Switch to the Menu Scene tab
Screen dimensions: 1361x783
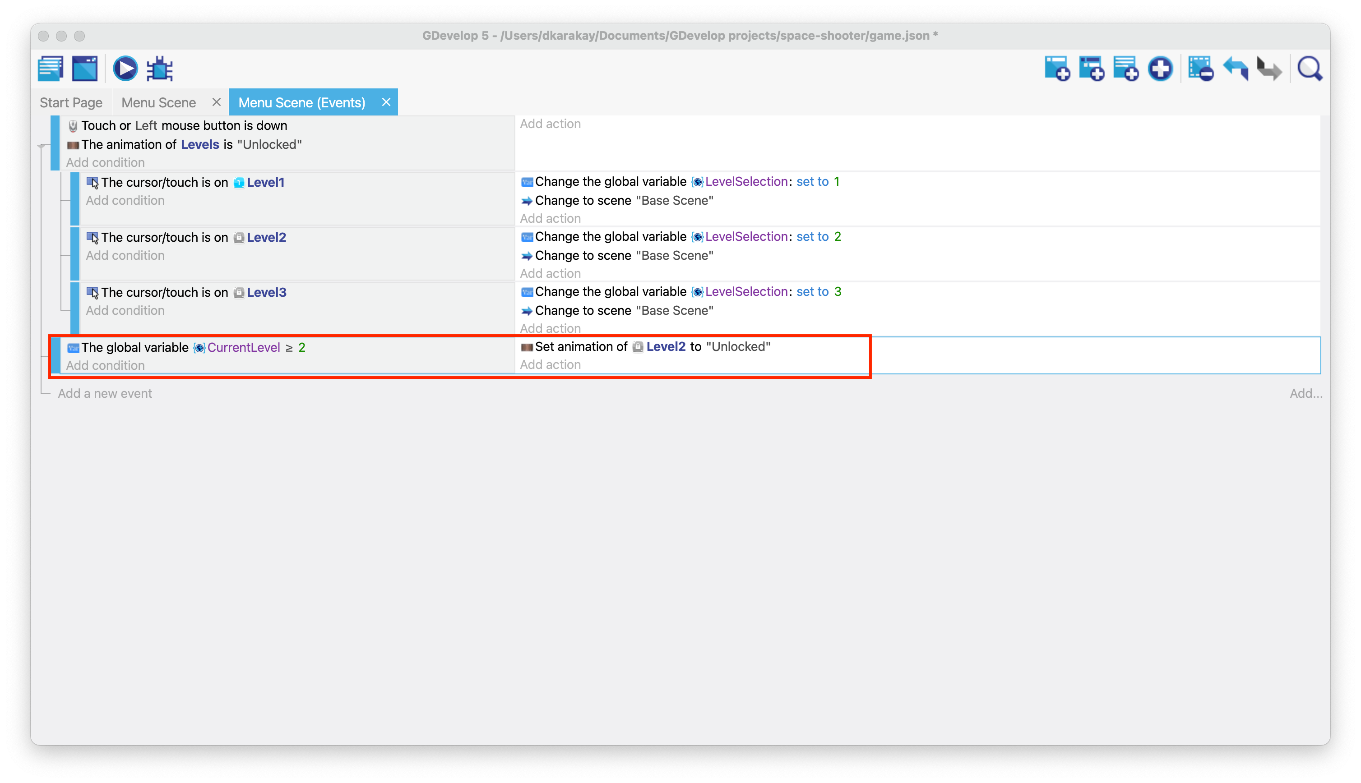pos(159,103)
